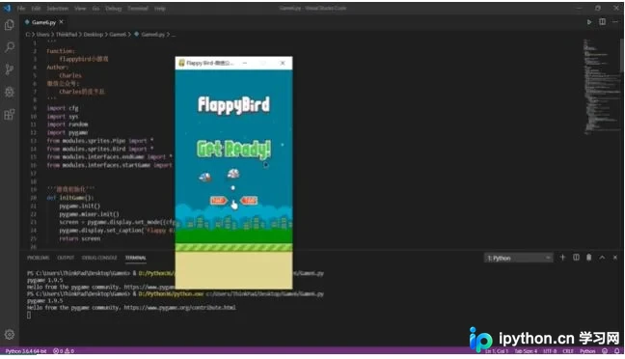Create a new terminal with plus icon
This screenshot has height=359, width=625.
coord(563,258)
